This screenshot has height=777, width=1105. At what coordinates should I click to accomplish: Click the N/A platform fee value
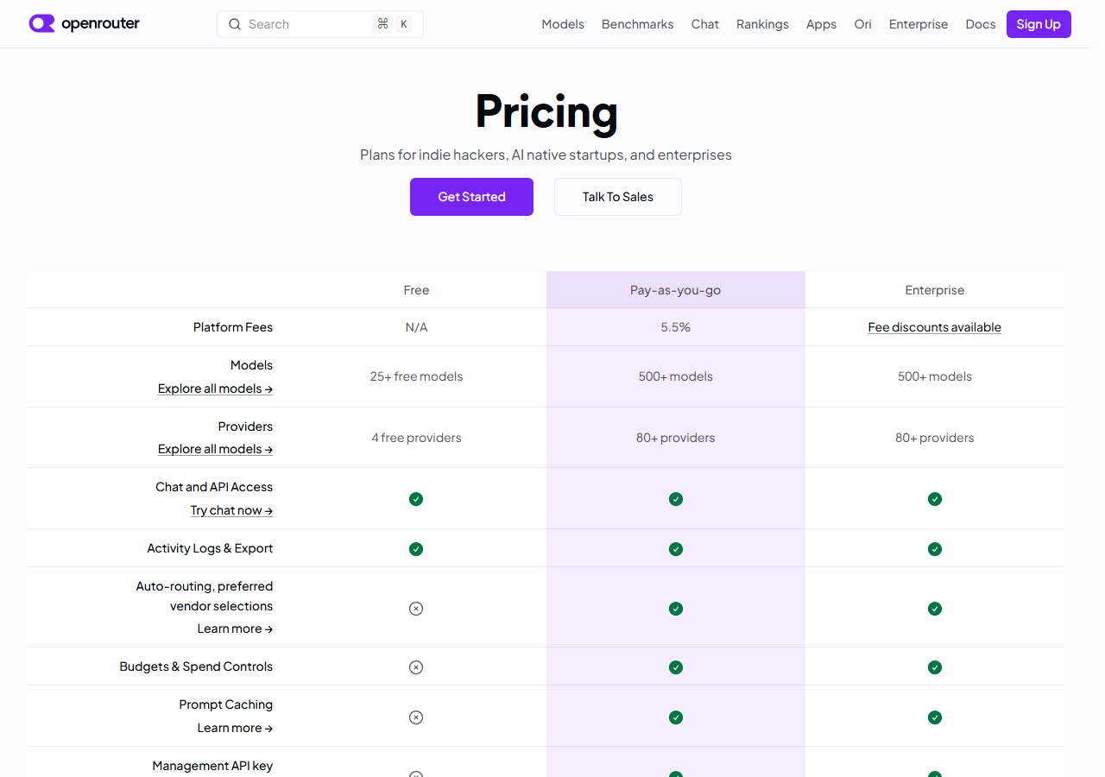tap(416, 327)
